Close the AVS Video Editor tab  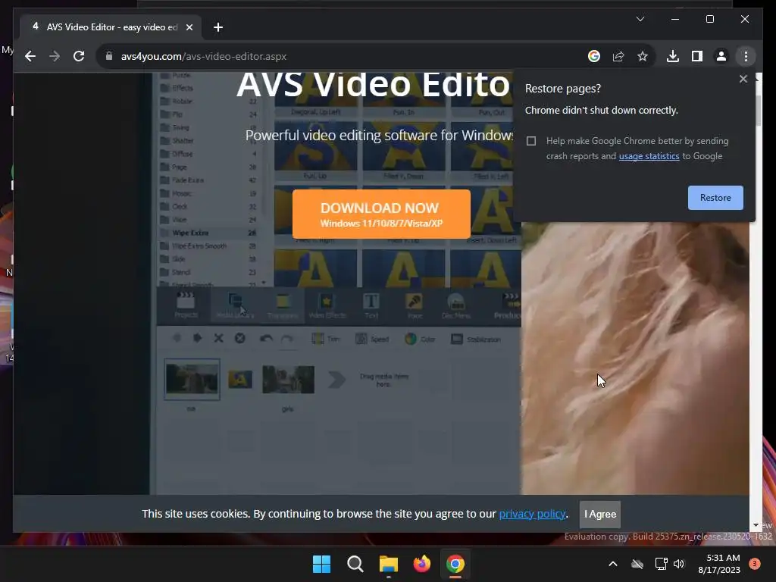coord(189,27)
